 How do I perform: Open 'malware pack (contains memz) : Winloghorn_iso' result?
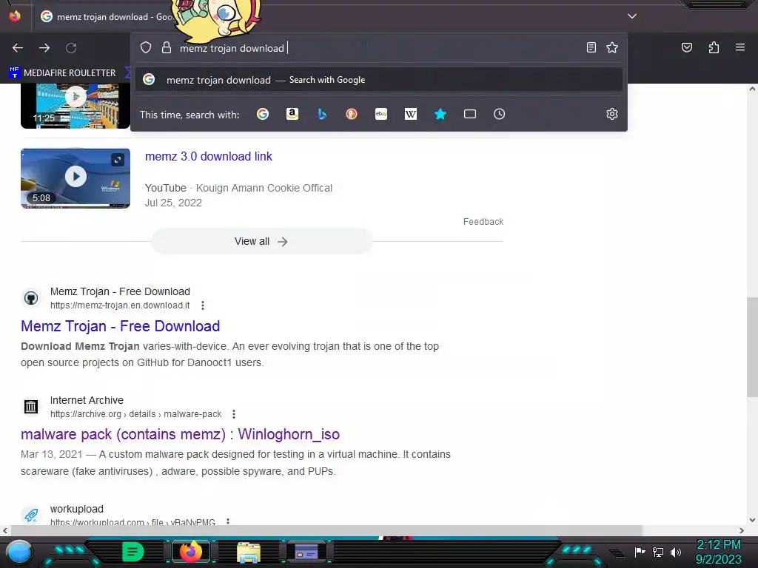tap(180, 434)
